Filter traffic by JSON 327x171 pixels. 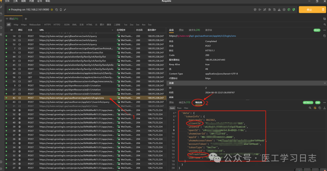click(67, 25)
